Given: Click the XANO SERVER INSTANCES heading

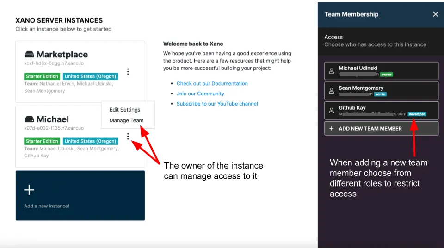Looking at the screenshot, I should pyautogui.click(x=59, y=20).
